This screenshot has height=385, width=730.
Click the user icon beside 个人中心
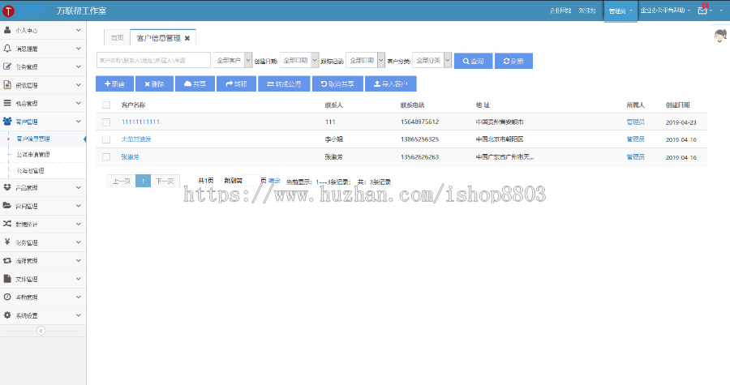click(x=7, y=30)
